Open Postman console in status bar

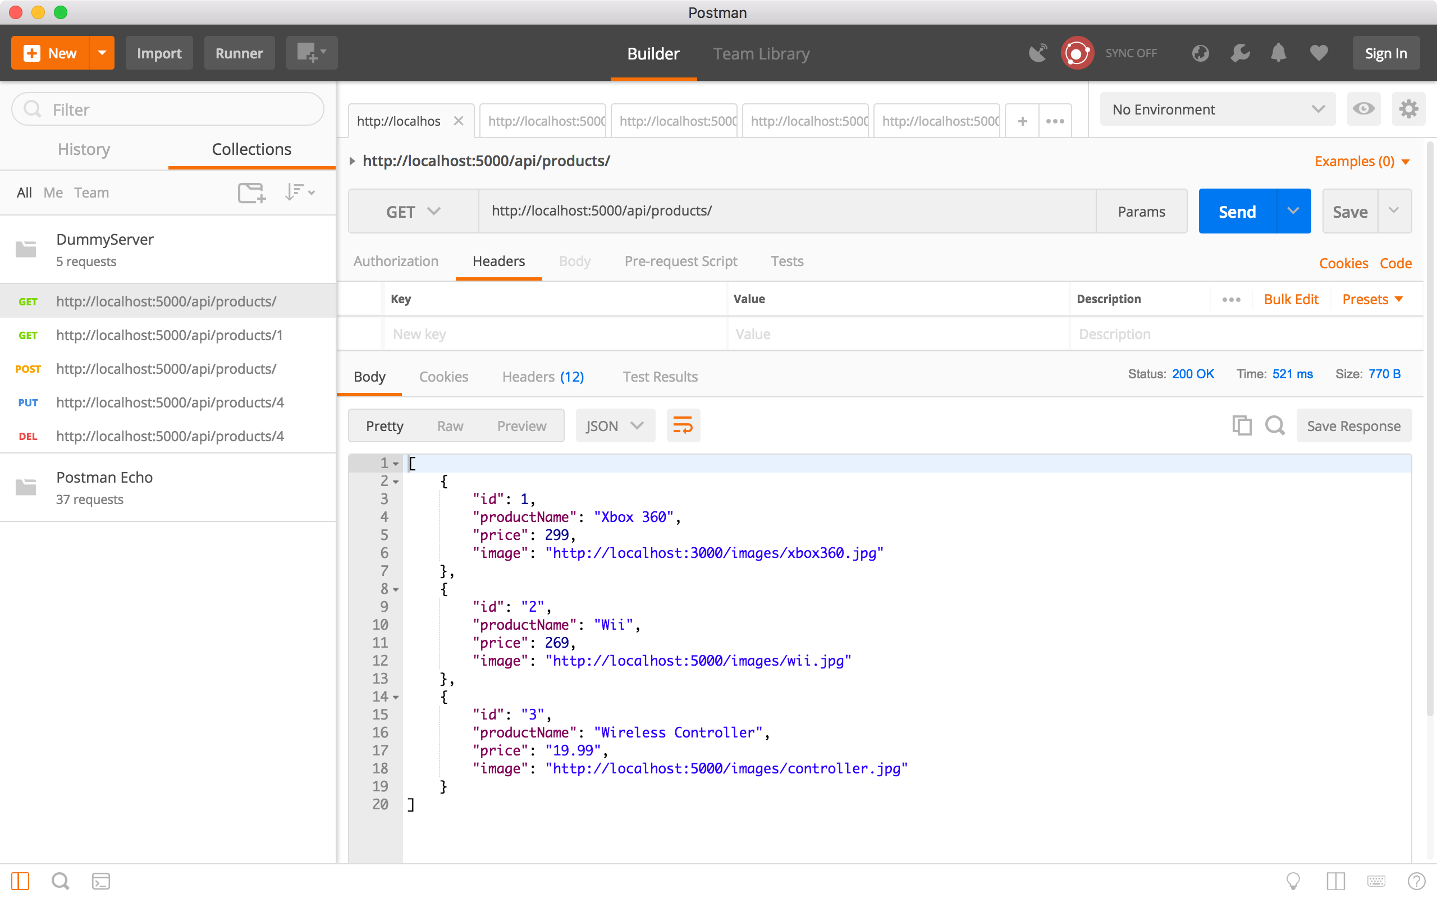click(101, 881)
